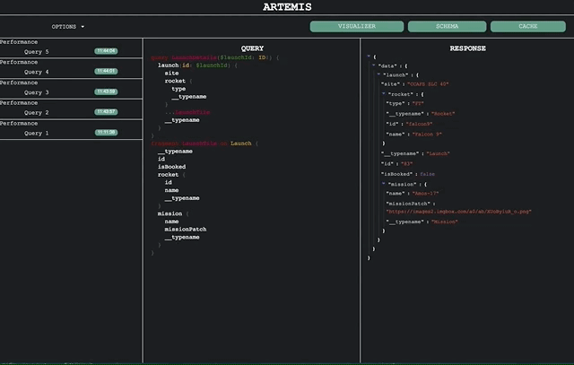
Task: Click the ARTEMIS title
Action: [x=287, y=7]
